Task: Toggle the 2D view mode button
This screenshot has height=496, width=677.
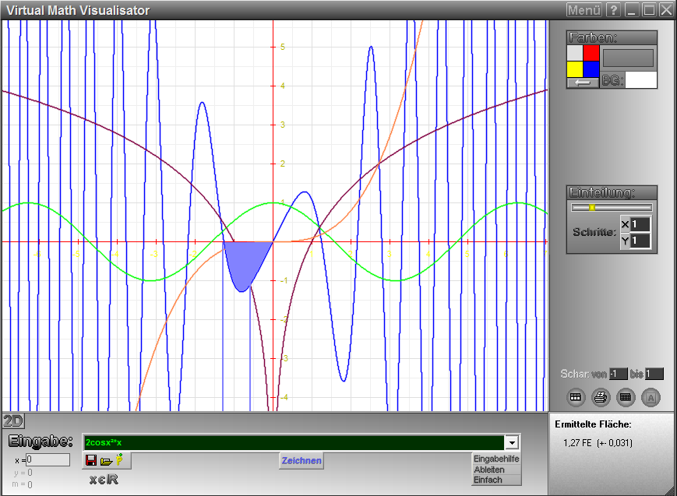Action: [x=13, y=420]
